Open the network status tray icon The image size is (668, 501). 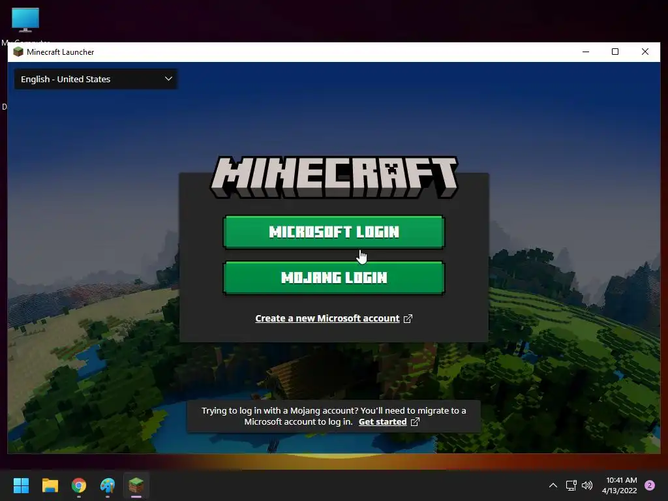click(x=571, y=485)
